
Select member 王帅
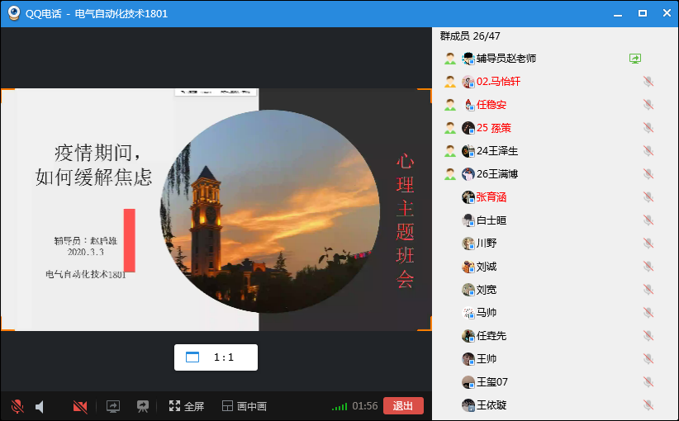tap(487, 359)
